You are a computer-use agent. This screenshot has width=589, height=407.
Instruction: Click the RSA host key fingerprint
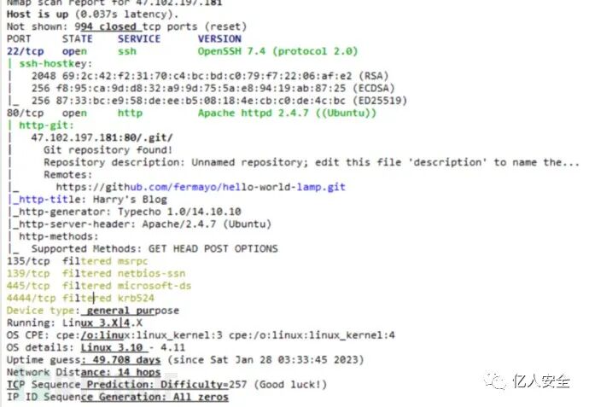[210, 76]
